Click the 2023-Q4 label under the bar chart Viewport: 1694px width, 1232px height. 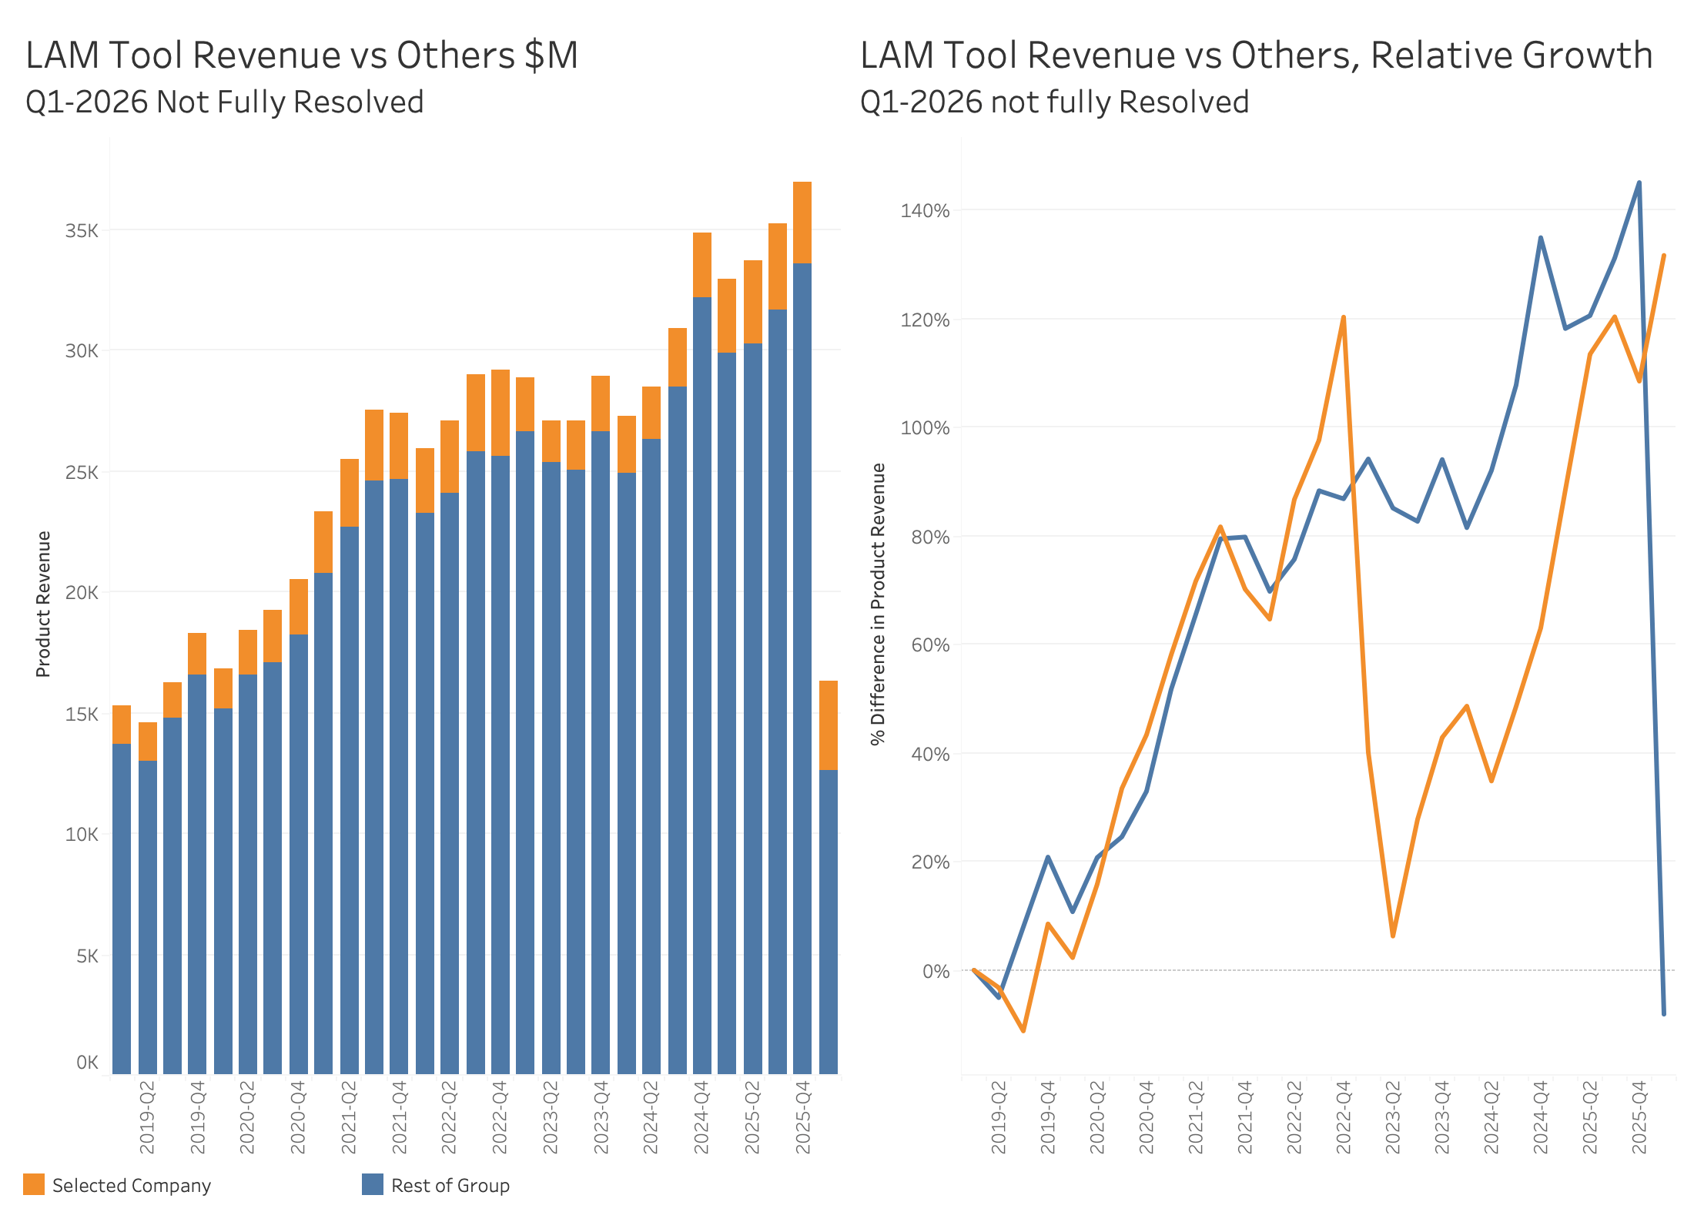(601, 1117)
